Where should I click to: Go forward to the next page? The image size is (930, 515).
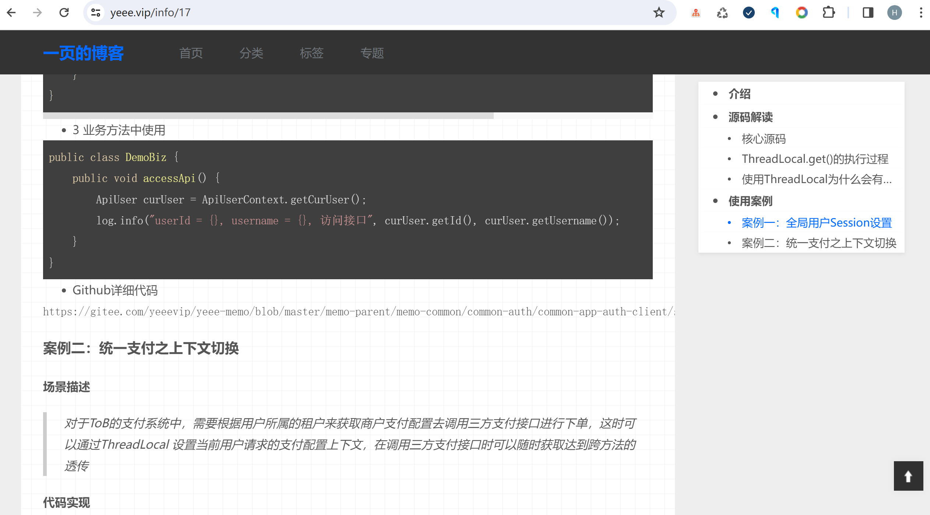coord(37,12)
